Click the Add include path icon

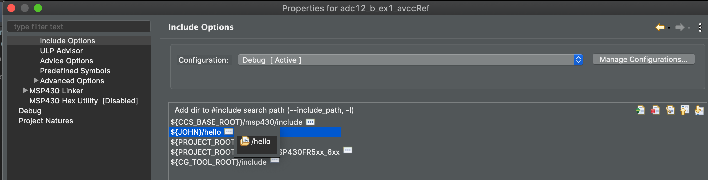click(x=640, y=110)
